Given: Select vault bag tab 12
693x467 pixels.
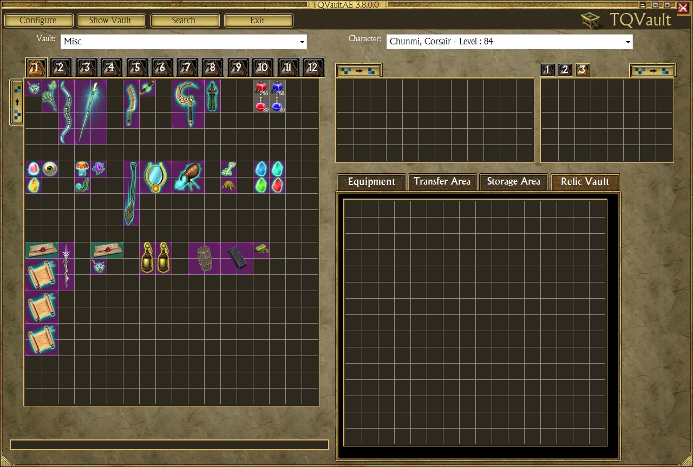Looking at the screenshot, I should (313, 68).
